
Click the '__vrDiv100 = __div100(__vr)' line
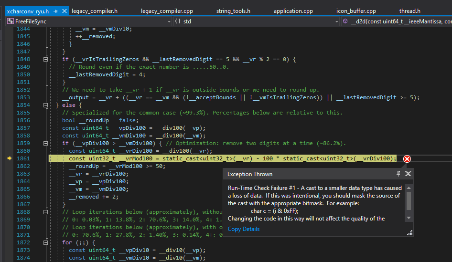[x=140, y=151]
